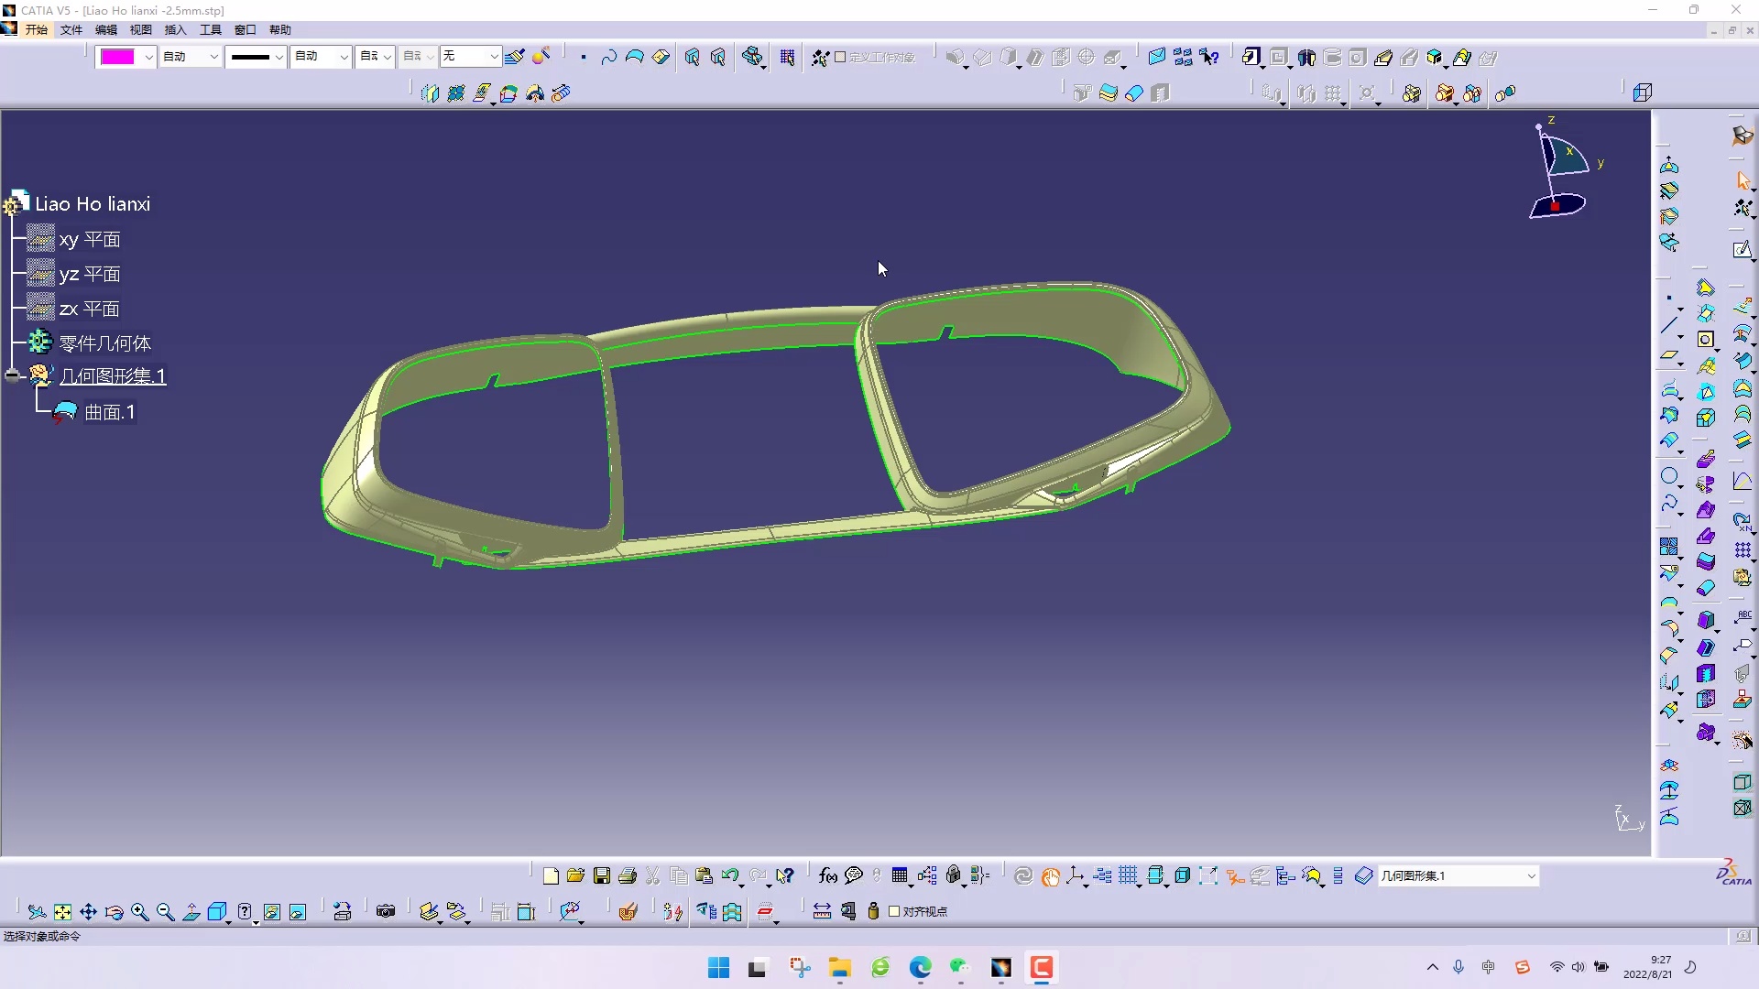The width and height of the screenshot is (1759, 989).
Task: Click the Undo arrow icon
Action: (x=729, y=876)
